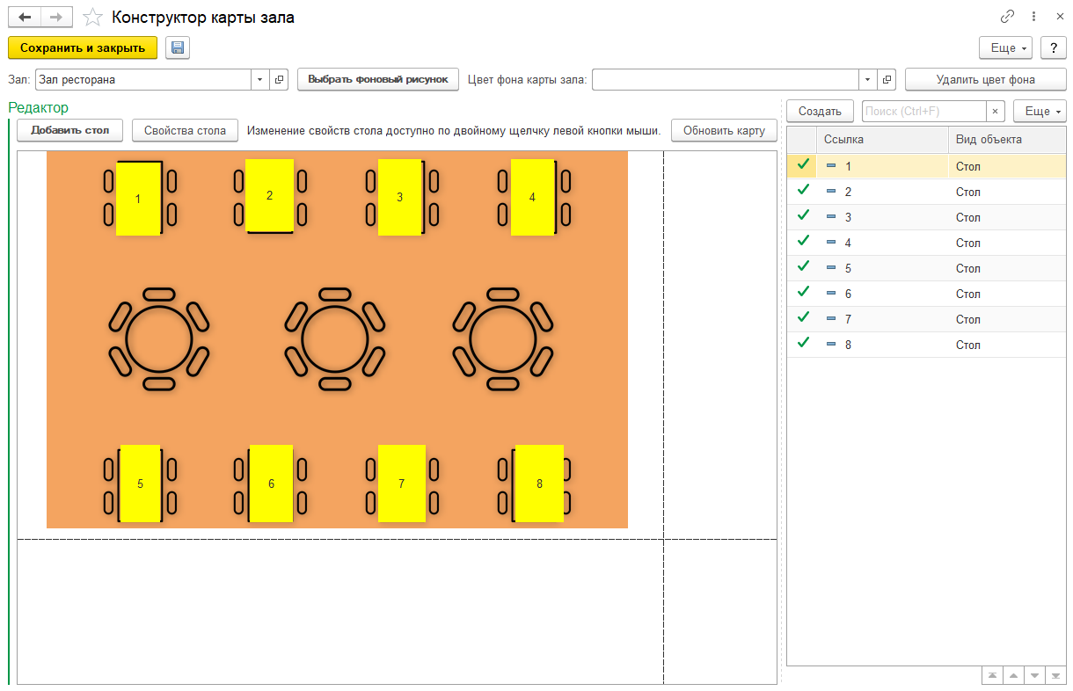Select yellow table 7 on the hall map
The height and width of the screenshot is (691, 1073).
click(402, 484)
